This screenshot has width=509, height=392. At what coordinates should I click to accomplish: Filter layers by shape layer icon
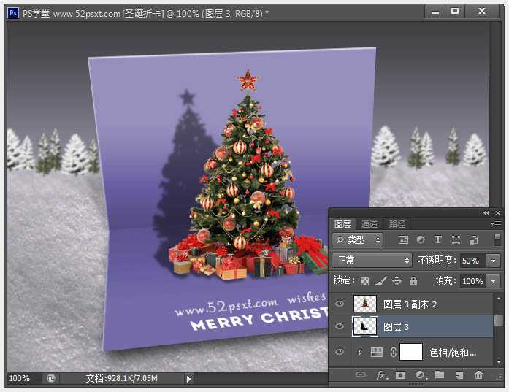coord(456,240)
